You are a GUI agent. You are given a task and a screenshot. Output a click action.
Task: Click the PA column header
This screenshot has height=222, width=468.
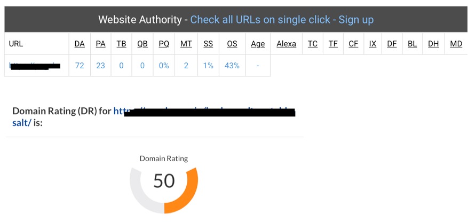coord(100,44)
